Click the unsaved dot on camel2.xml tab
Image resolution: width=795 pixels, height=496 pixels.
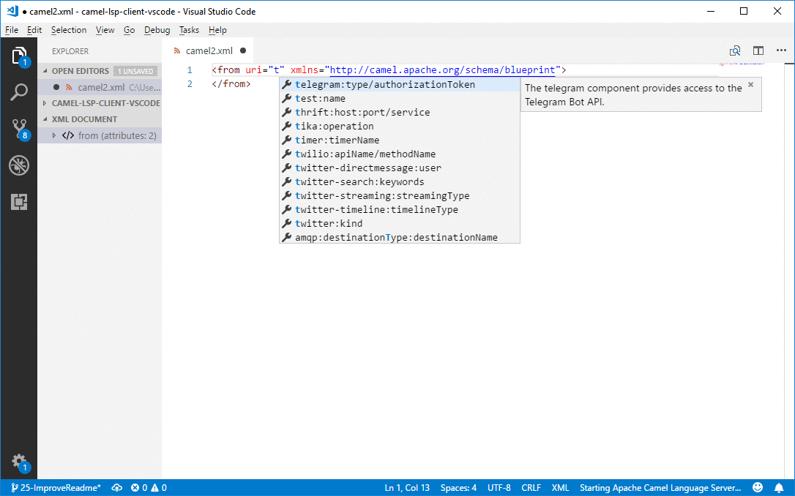[243, 50]
